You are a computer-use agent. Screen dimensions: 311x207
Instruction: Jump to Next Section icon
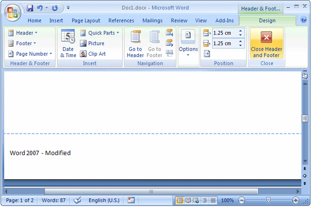(169, 43)
